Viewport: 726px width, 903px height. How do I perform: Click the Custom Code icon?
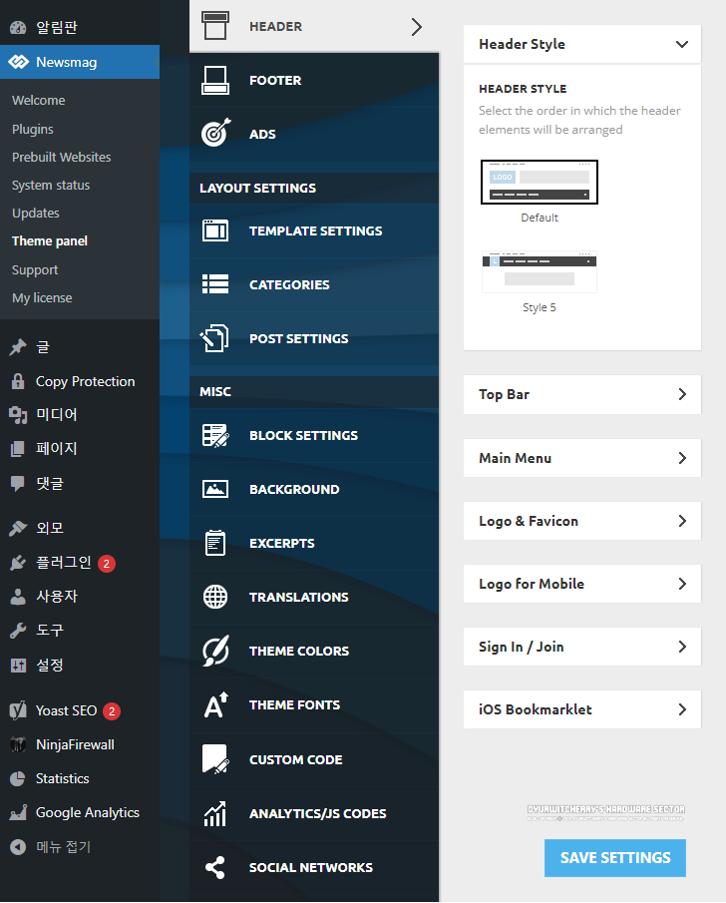point(215,759)
